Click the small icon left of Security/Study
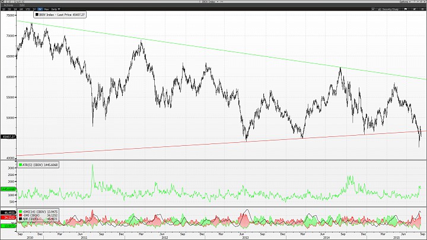Viewport: 427px width, 240px height. [373, 9]
